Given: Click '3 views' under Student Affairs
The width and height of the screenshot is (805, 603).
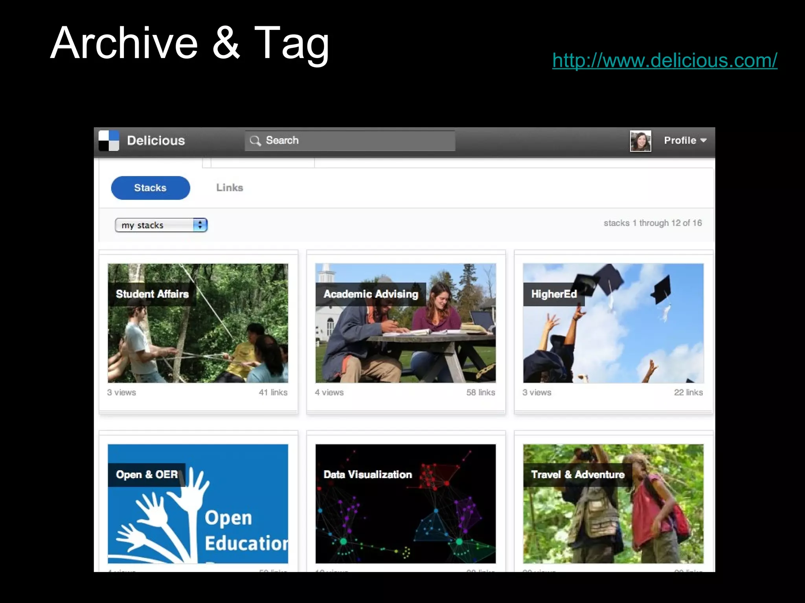Looking at the screenshot, I should [x=121, y=392].
